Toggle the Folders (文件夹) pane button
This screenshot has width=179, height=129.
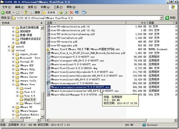point(49,13)
